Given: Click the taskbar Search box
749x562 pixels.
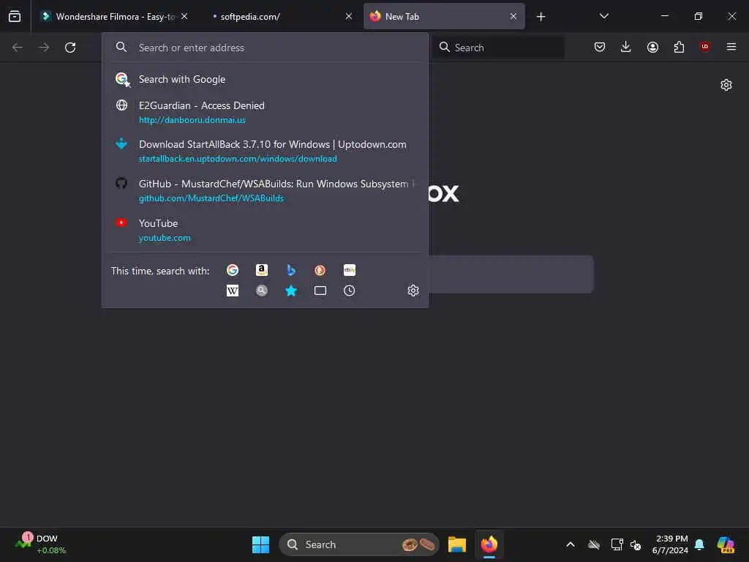Looking at the screenshot, I should (x=358, y=544).
